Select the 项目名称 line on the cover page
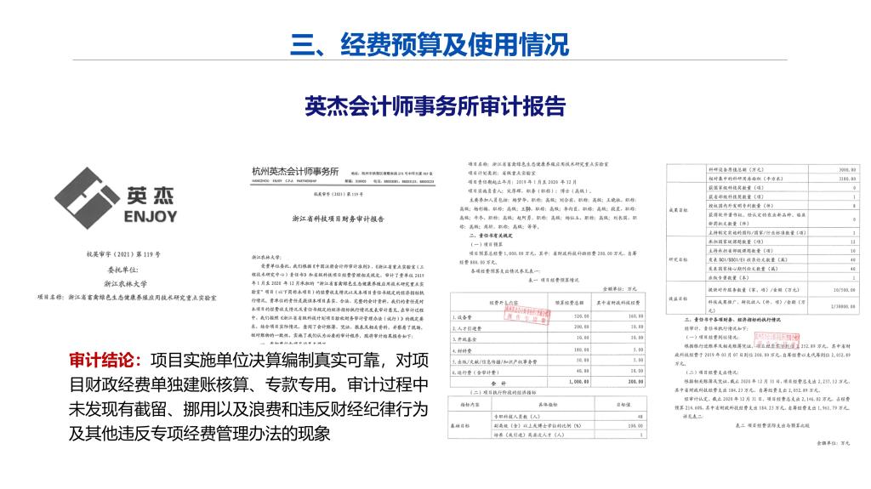 (x=126, y=298)
